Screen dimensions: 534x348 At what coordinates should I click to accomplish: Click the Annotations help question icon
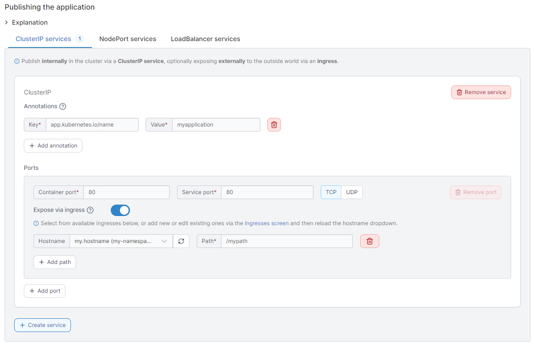pos(63,106)
